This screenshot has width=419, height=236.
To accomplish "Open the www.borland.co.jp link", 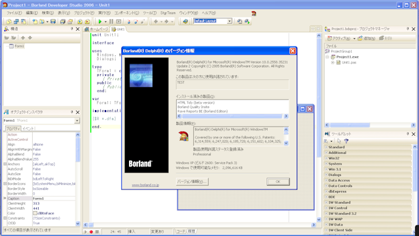I will (x=145, y=185).
